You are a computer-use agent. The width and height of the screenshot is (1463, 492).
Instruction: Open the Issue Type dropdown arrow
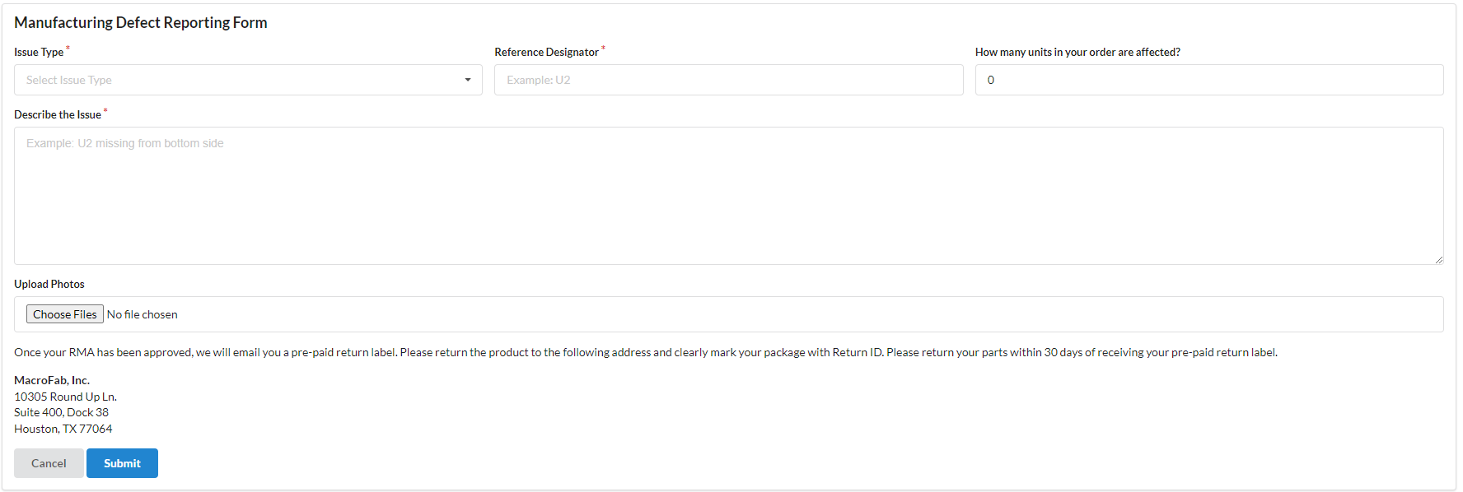click(467, 80)
